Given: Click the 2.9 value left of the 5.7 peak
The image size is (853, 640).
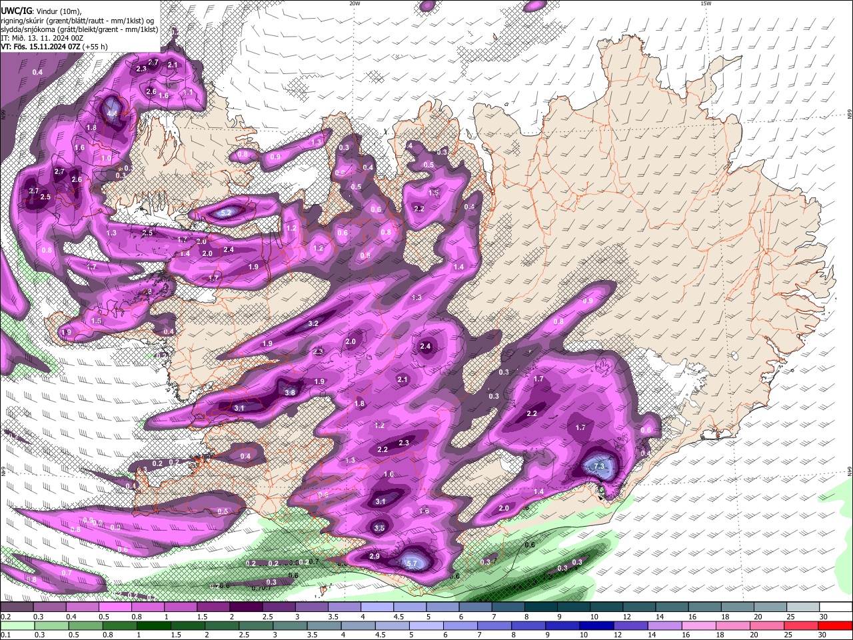Looking at the screenshot, I should point(375,557).
